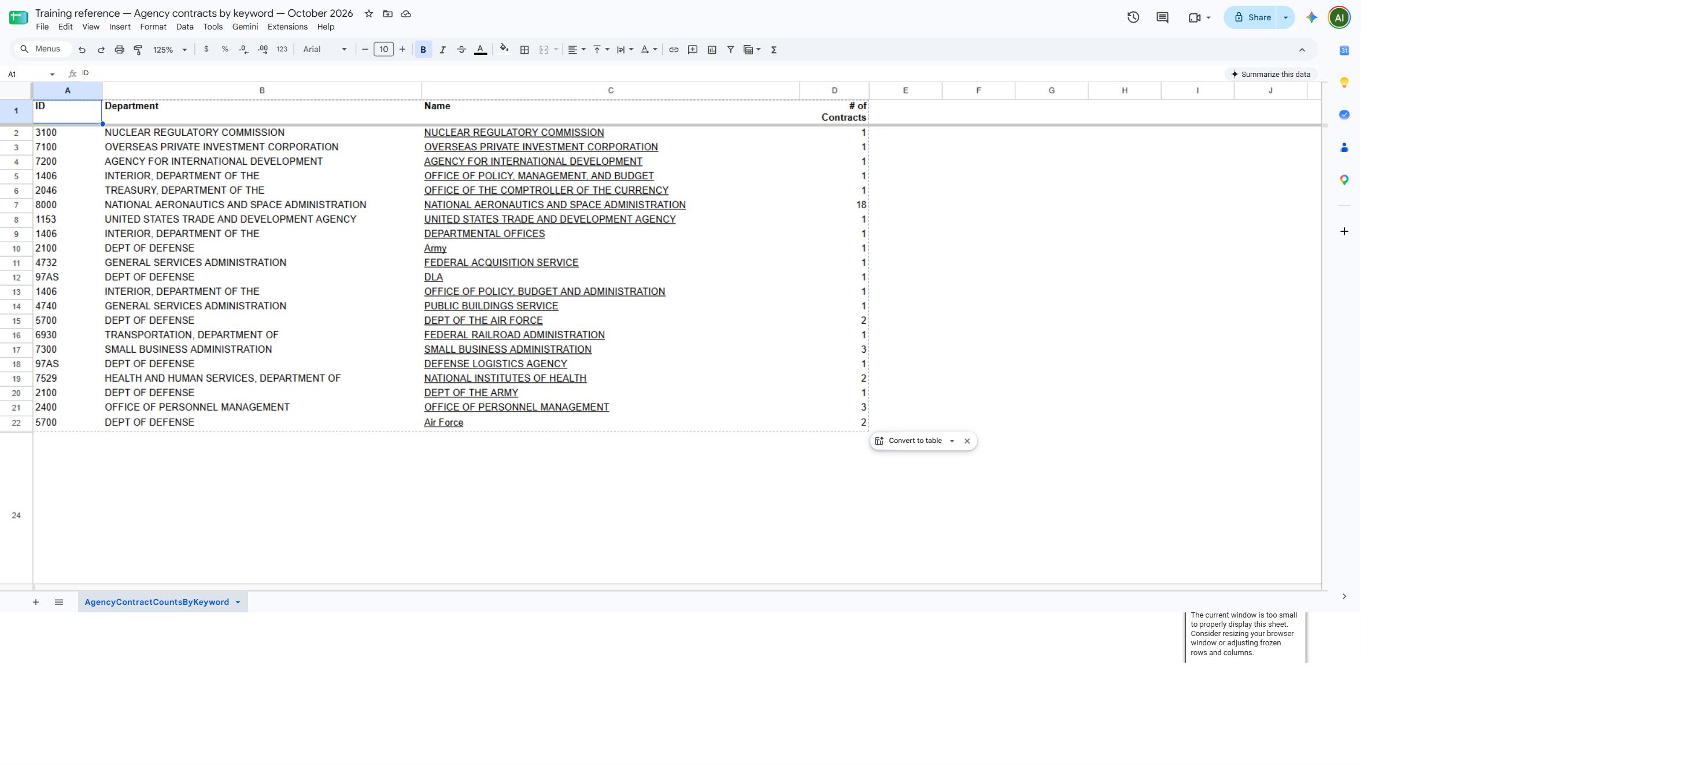Apply percent format icon
The image size is (1700, 765).
coord(225,50)
